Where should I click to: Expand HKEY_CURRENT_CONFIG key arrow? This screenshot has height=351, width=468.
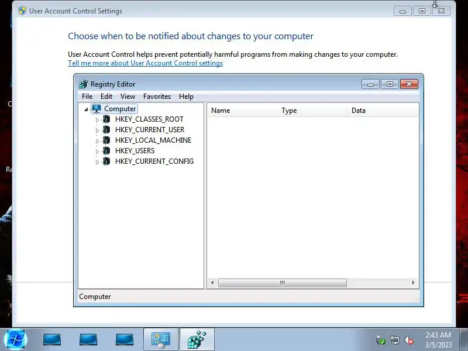[97, 162]
